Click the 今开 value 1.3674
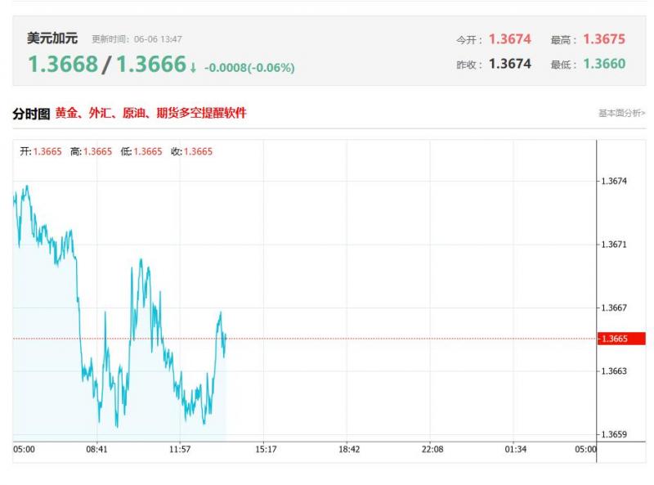Image resolution: width=654 pixels, height=485 pixels. (510, 39)
